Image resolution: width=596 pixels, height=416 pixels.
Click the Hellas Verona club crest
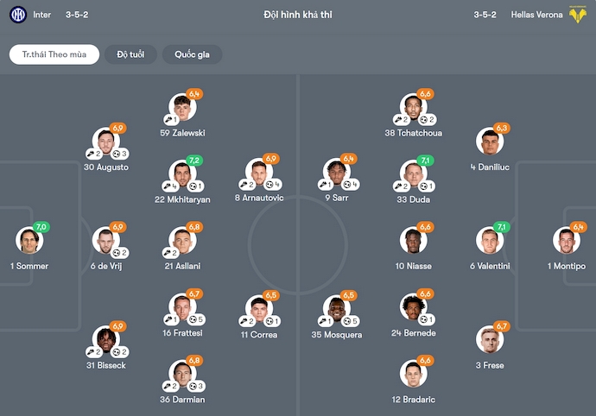[578, 15]
